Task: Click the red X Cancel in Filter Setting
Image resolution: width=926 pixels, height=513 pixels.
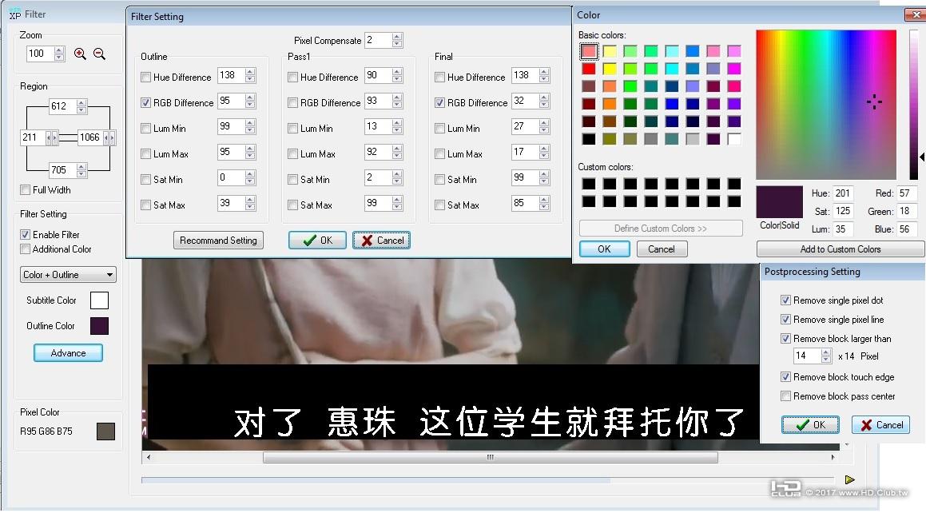Action: pos(381,240)
